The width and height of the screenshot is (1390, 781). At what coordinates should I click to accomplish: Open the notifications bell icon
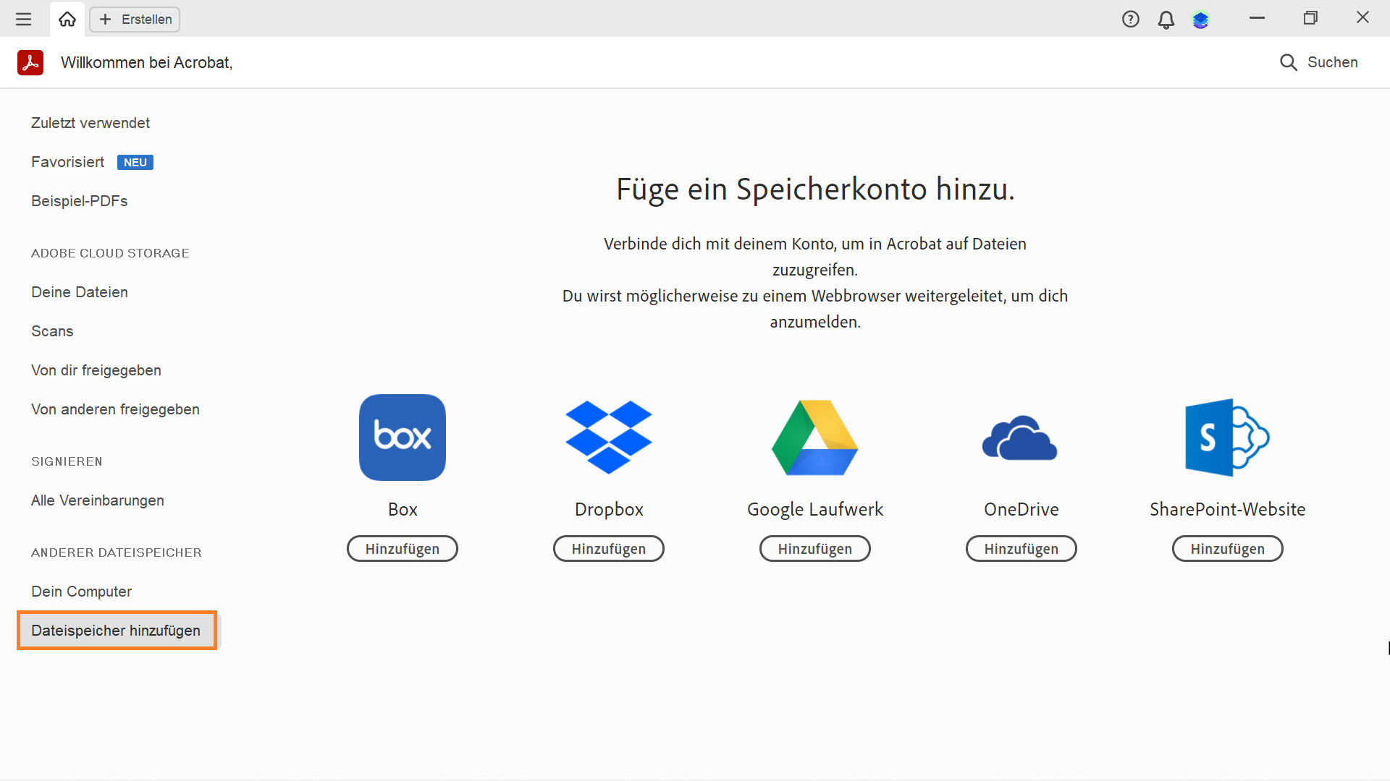(1166, 20)
